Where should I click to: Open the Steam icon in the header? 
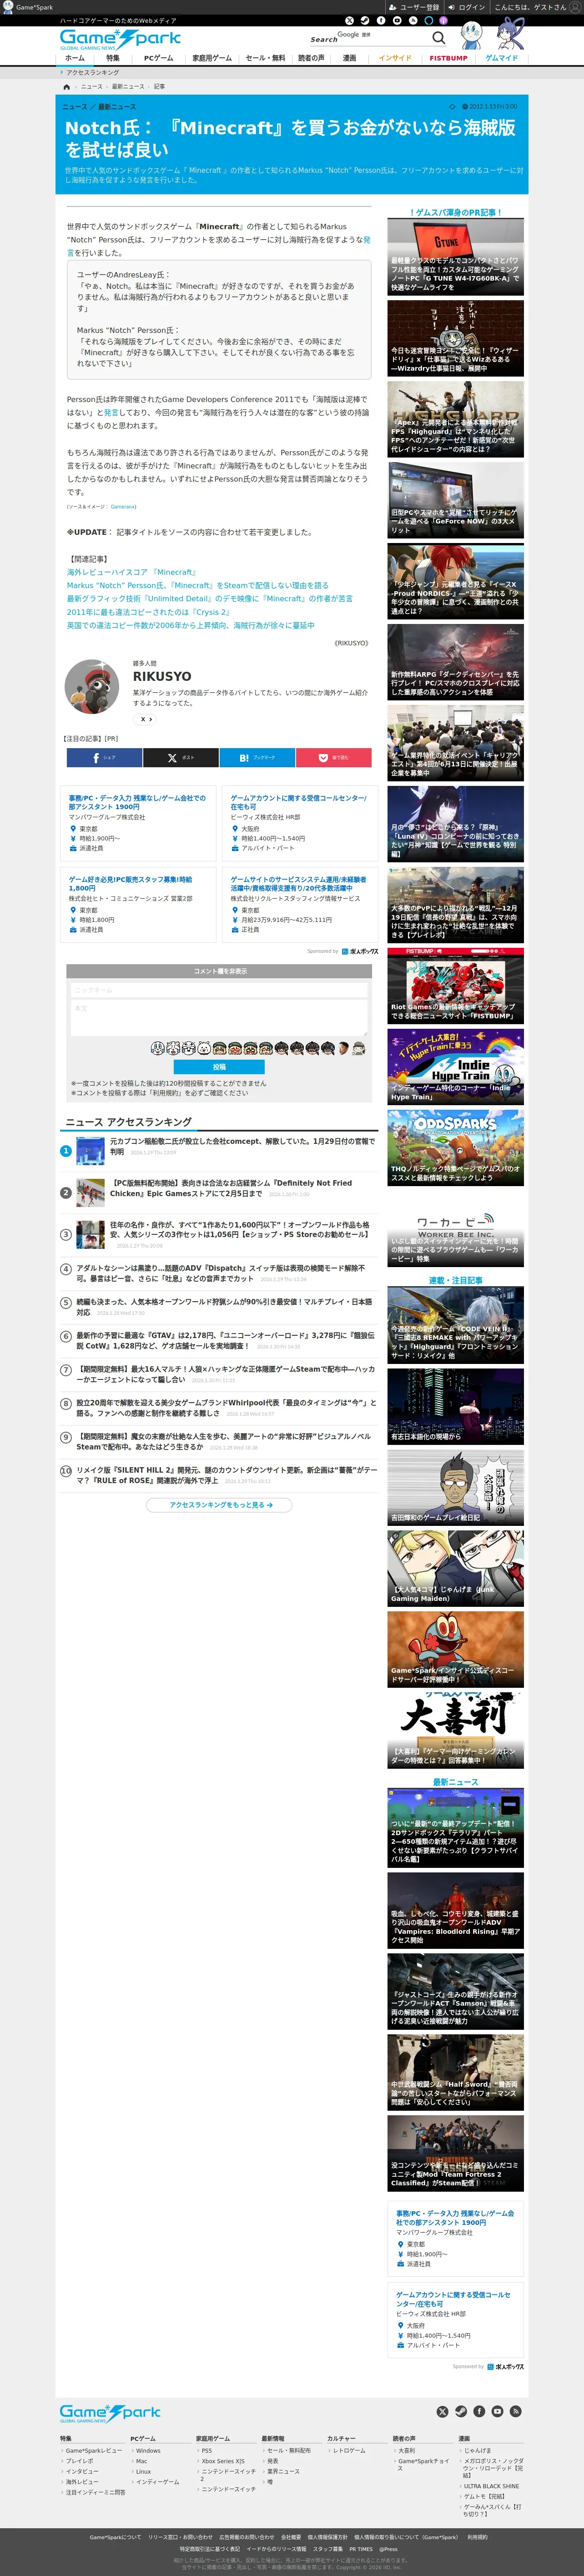pos(365,20)
